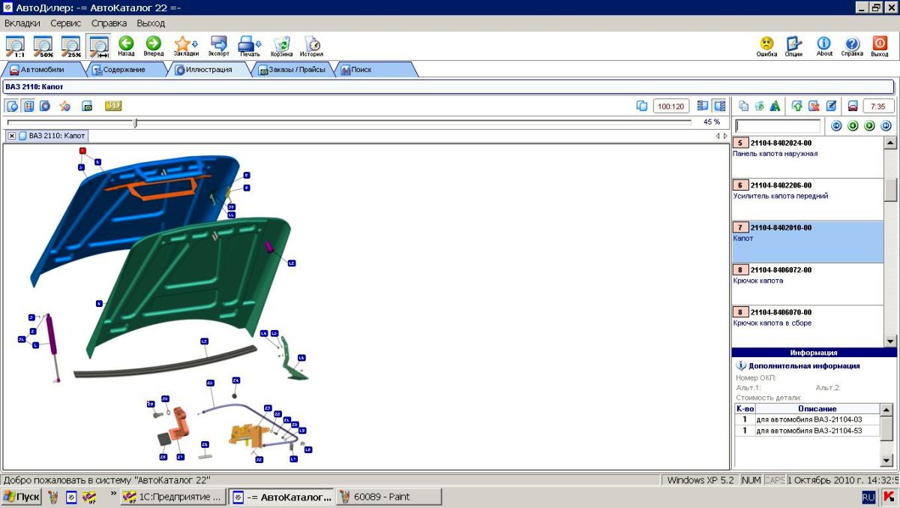Viewport: 900px width, 508px height.
Task: Click the illustration zoom slider handle
Action: (135, 122)
